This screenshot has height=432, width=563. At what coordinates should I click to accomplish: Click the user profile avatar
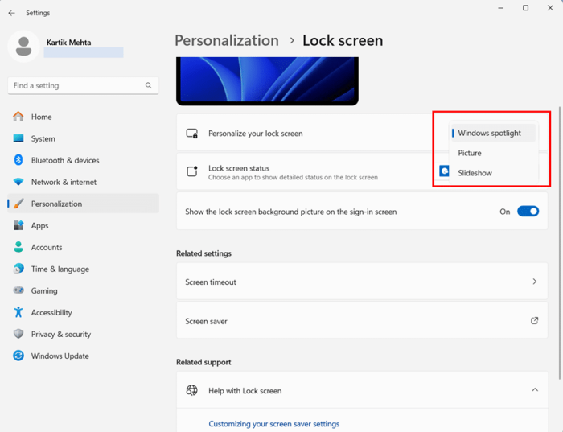tap(23, 47)
